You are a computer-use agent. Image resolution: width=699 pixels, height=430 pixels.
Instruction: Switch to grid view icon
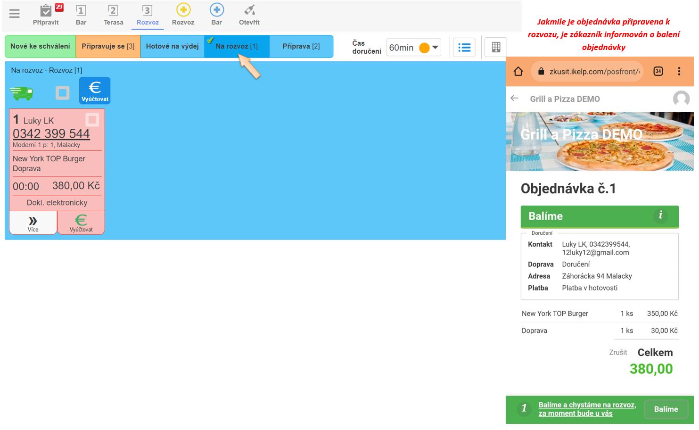click(x=496, y=47)
